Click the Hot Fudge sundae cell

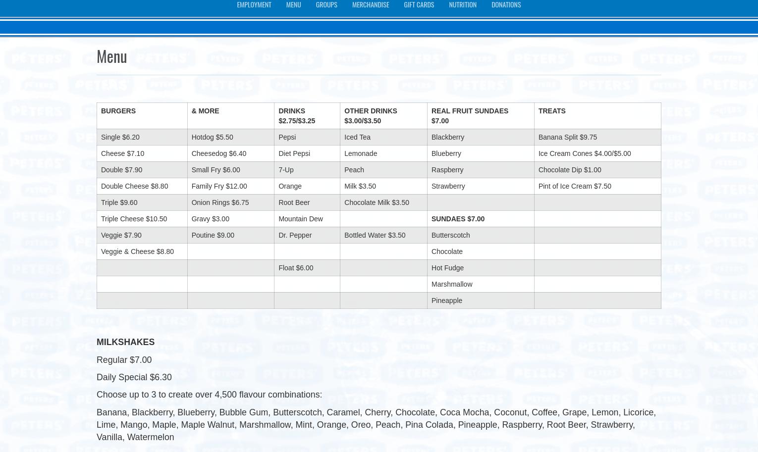[x=447, y=268]
